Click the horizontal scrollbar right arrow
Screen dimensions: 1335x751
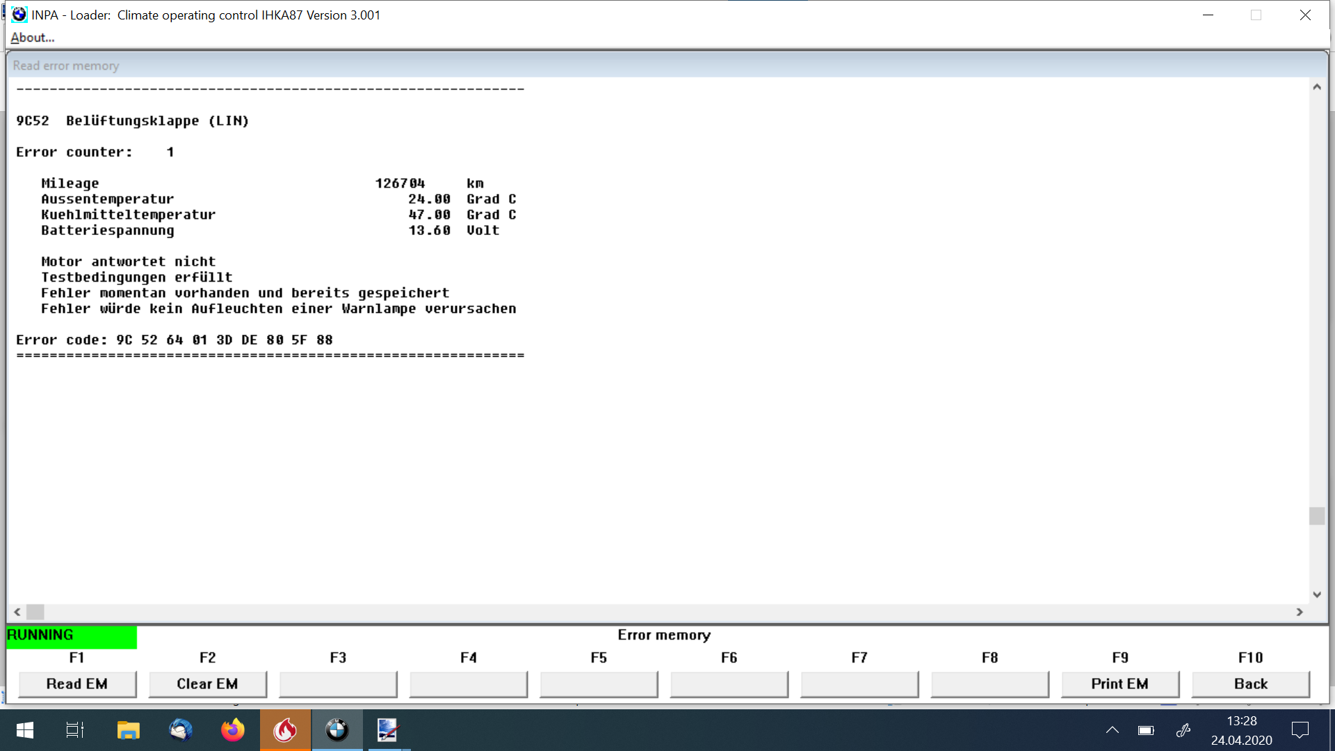(x=1300, y=612)
